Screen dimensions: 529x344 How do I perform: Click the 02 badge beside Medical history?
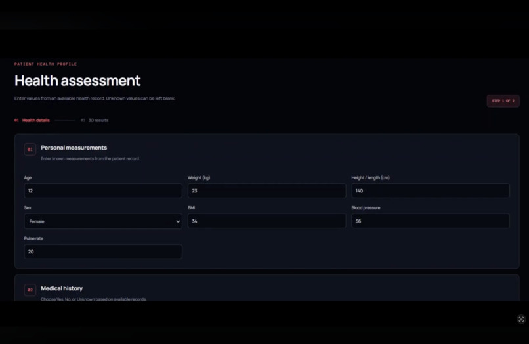(x=30, y=290)
